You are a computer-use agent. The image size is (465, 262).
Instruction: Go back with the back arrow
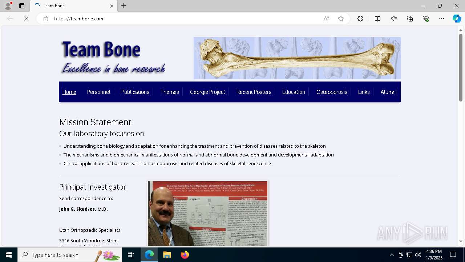(10, 19)
